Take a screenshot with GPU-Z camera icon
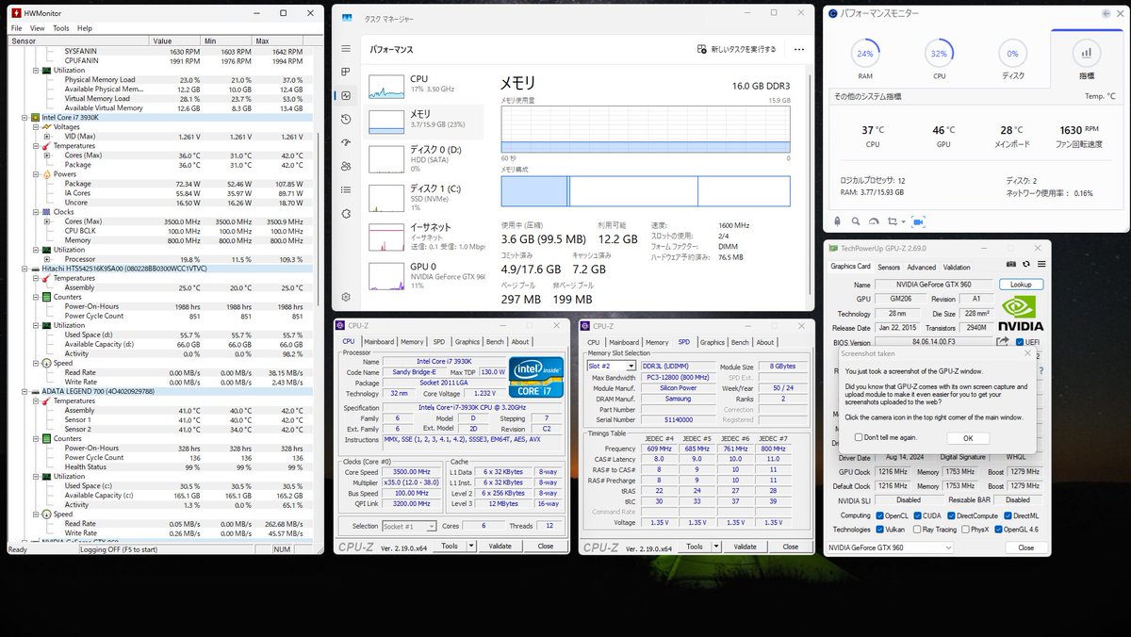1131x637 pixels. (x=1011, y=264)
